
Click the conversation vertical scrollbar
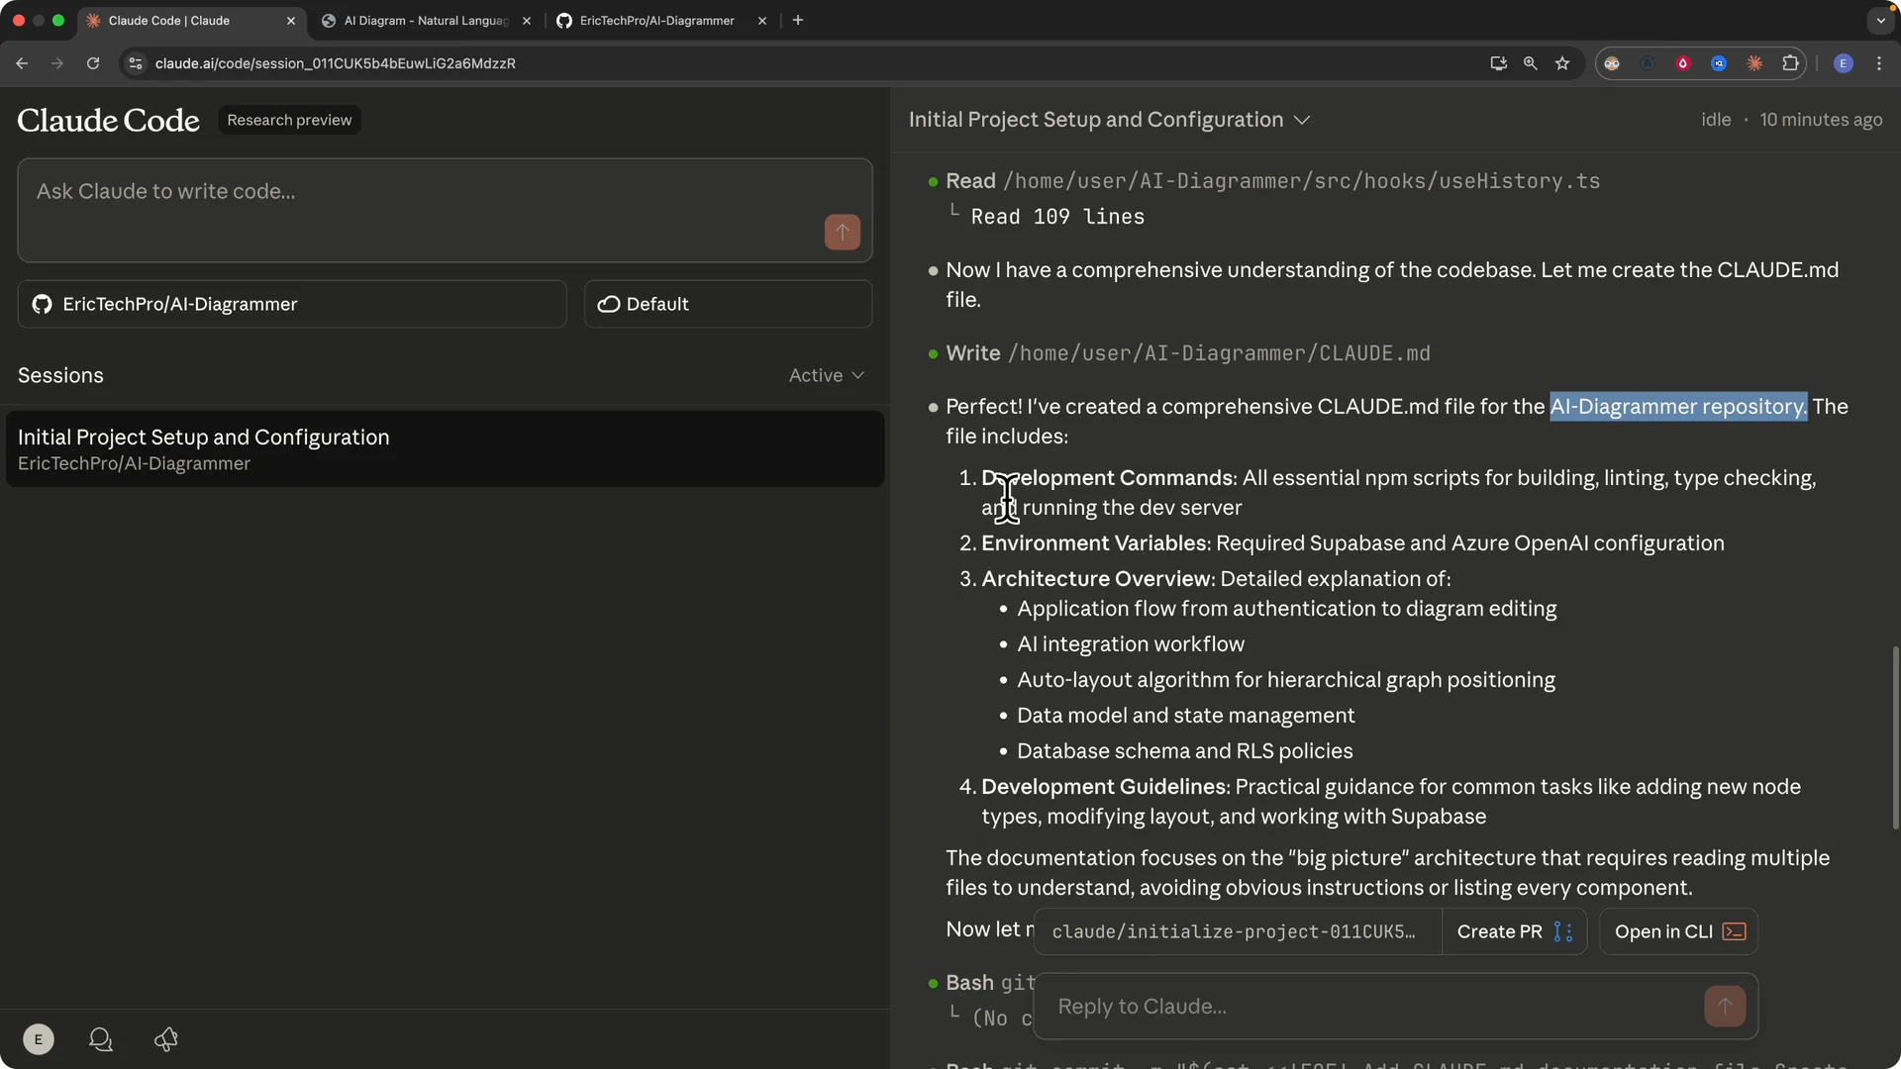pyautogui.click(x=1895, y=737)
